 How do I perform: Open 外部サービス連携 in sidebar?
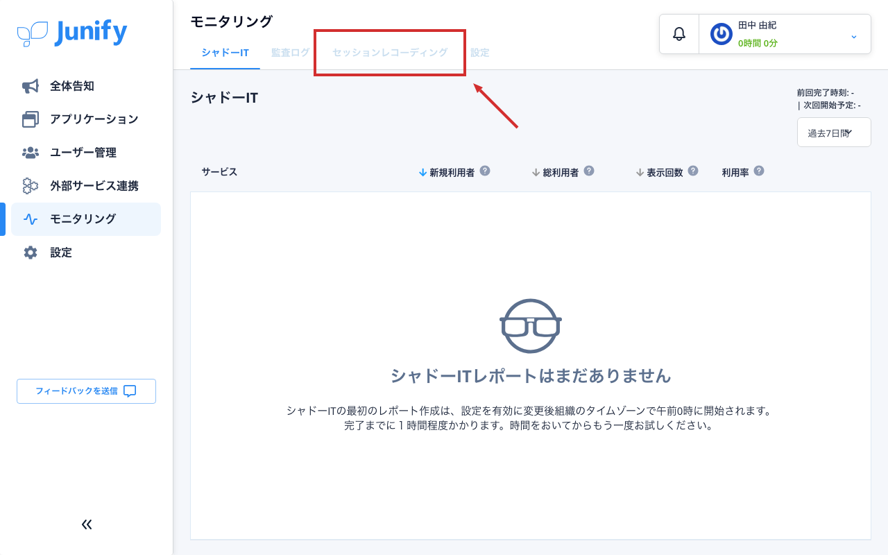point(86,186)
